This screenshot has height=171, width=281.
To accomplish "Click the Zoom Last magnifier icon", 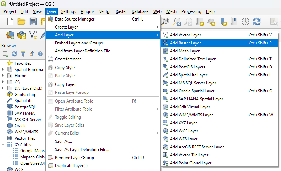I will click(x=177, y=22).
